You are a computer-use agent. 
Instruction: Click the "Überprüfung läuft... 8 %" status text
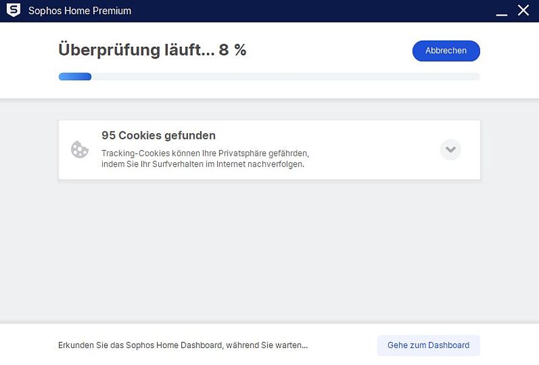[x=152, y=50]
